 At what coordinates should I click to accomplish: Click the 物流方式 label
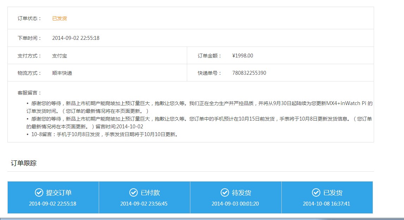tap(29, 73)
